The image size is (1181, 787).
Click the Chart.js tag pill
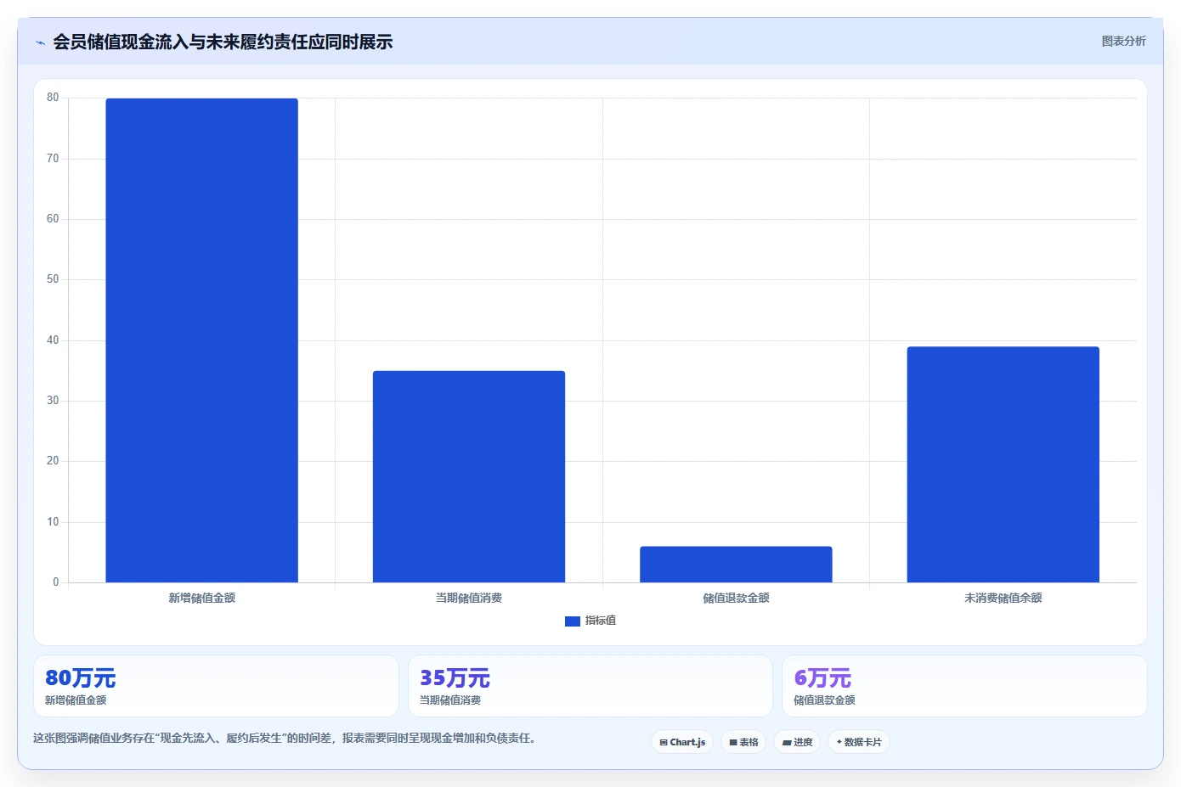682,742
